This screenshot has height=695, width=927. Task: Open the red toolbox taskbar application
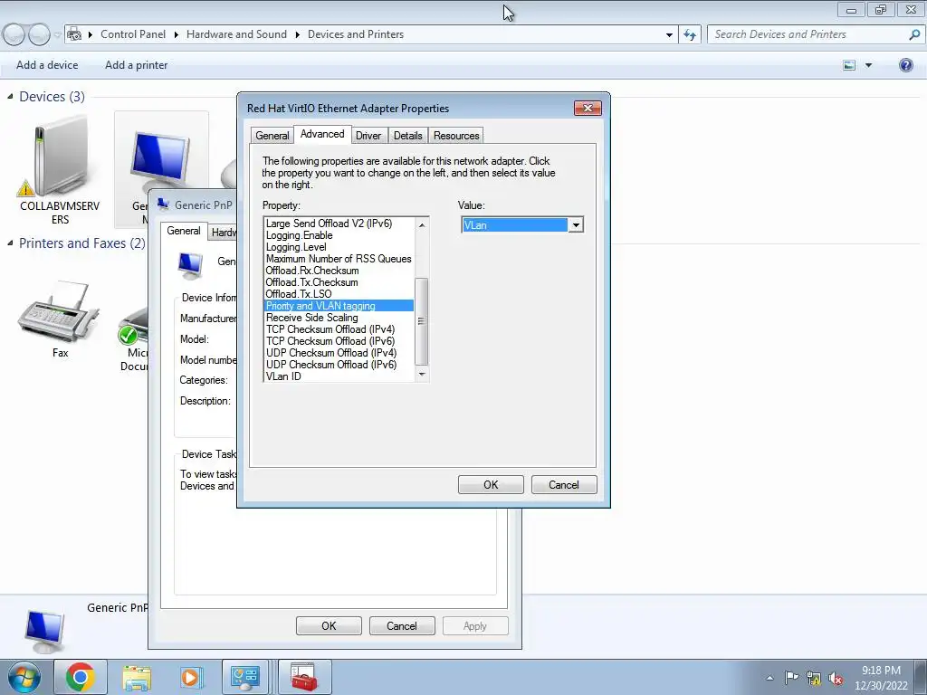tap(304, 677)
